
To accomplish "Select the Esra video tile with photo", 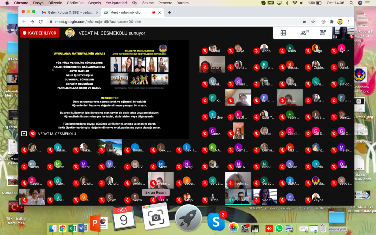I will (290, 97).
